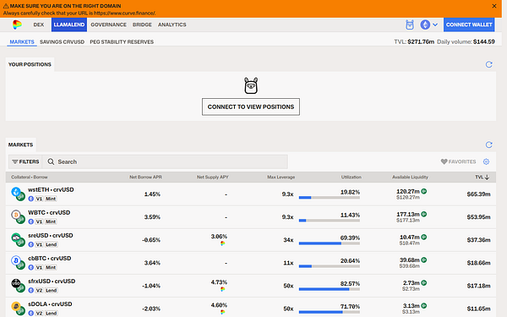Click the crvUSD coin icon beside 39.68m liquidity
Viewport: 507px width, 317px height.
[424, 260]
